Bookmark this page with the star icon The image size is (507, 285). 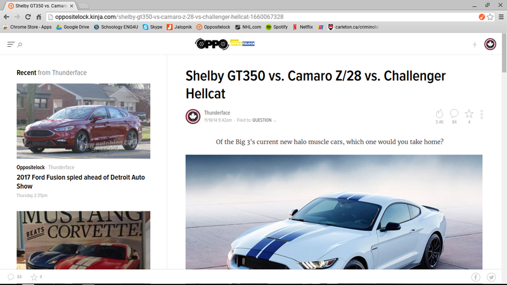(490, 17)
